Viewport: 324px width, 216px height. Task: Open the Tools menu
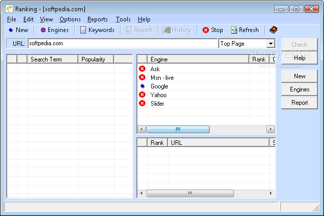(123, 19)
